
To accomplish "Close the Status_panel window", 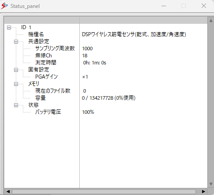I will (x=204, y=6).
